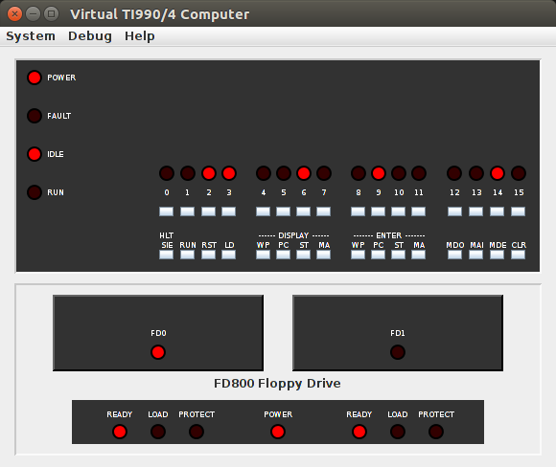Push the CLR clear button

(518, 255)
